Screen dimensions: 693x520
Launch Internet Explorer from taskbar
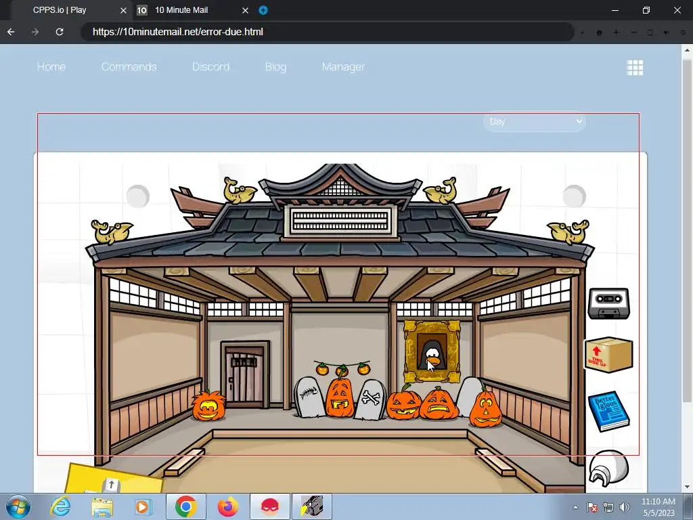coord(60,506)
